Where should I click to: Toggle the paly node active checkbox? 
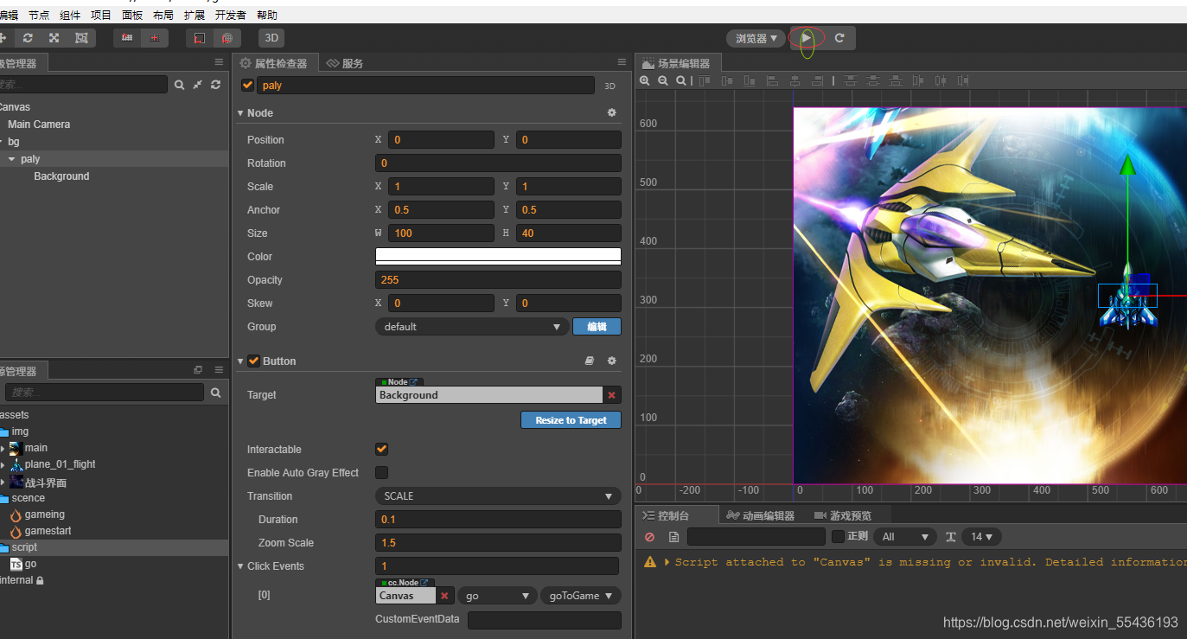coord(247,85)
